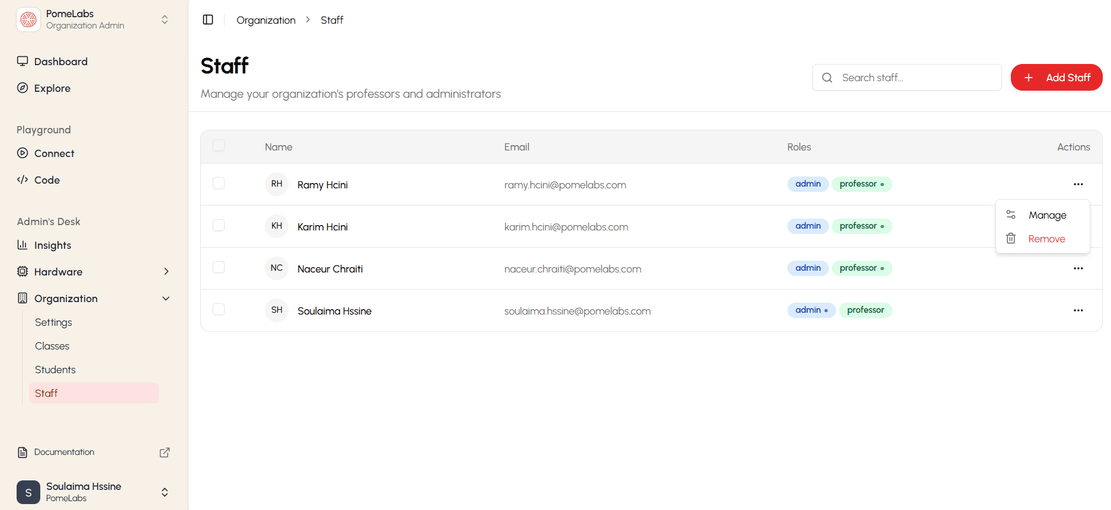Click the Explore compass icon
This screenshot has height=510, width=1111.
click(x=23, y=88)
